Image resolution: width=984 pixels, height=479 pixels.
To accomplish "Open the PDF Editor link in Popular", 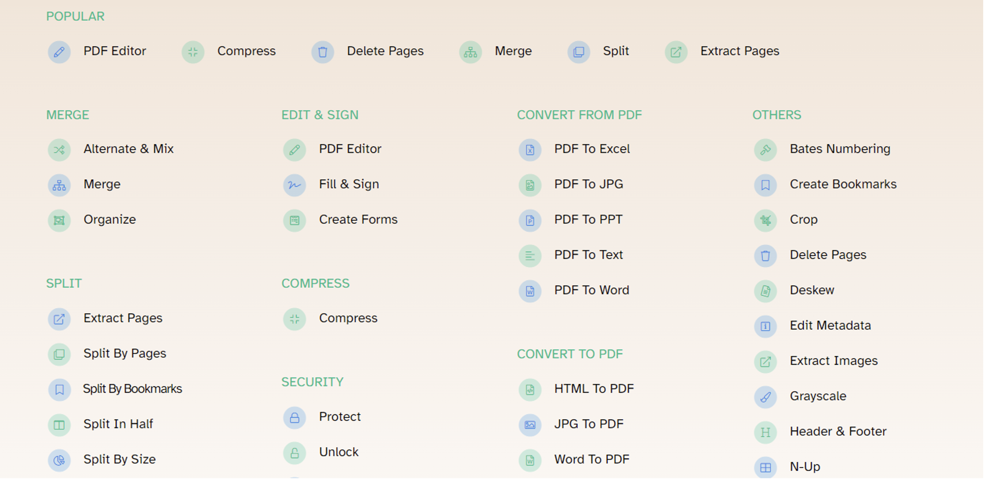I will (115, 51).
